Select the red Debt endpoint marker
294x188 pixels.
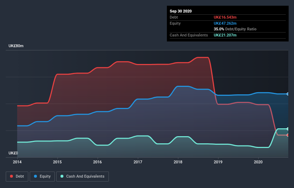pos(288,135)
